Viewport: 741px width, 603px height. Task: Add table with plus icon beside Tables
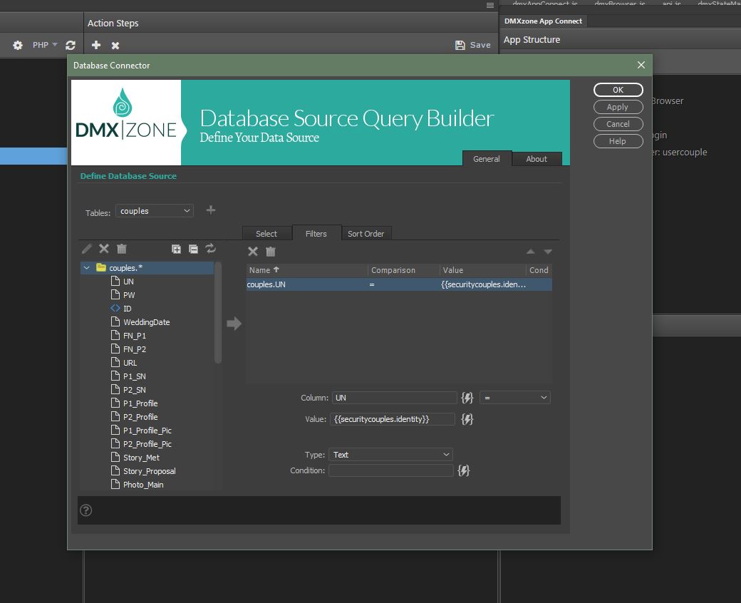[x=211, y=210]
